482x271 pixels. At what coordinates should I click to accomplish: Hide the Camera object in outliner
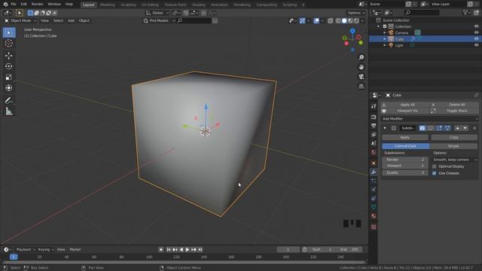click(x=476, y=33)
